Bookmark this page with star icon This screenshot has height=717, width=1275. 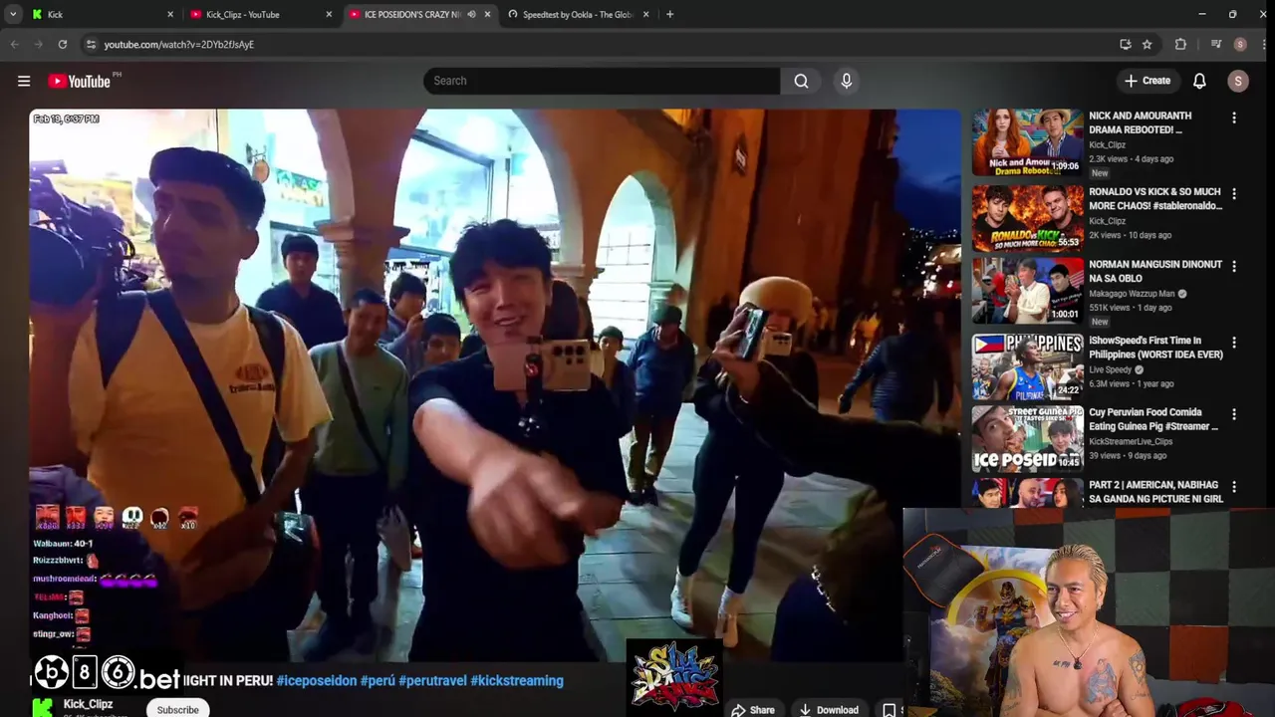(1147, 44)
